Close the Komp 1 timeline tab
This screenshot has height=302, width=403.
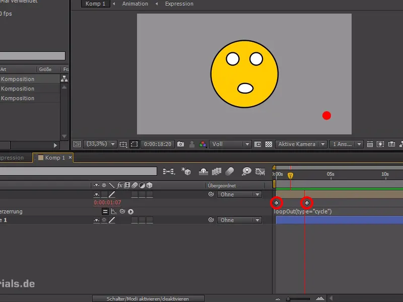tap(70, 157)
